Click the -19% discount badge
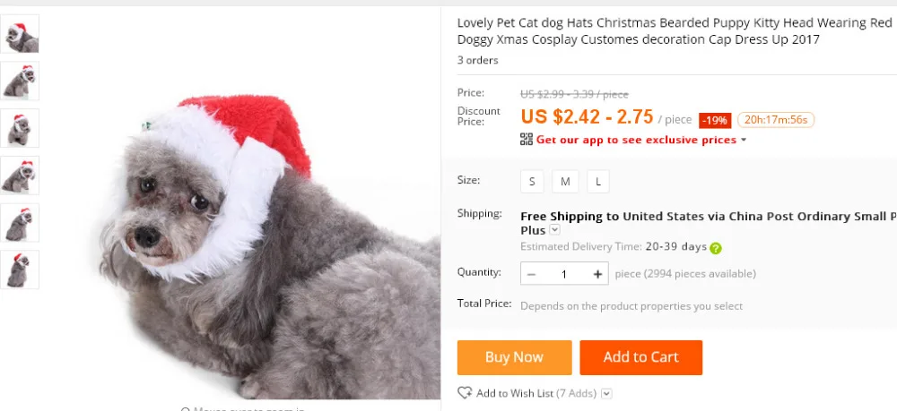 716,120
